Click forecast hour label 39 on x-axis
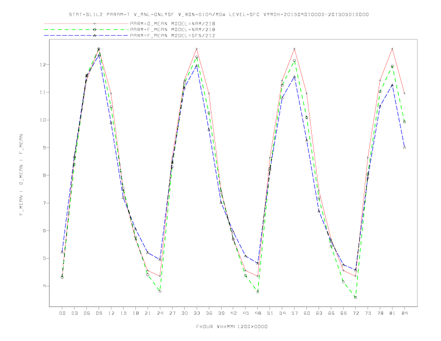The width and height of the screenshot is (441, 341). click(221, 313)
